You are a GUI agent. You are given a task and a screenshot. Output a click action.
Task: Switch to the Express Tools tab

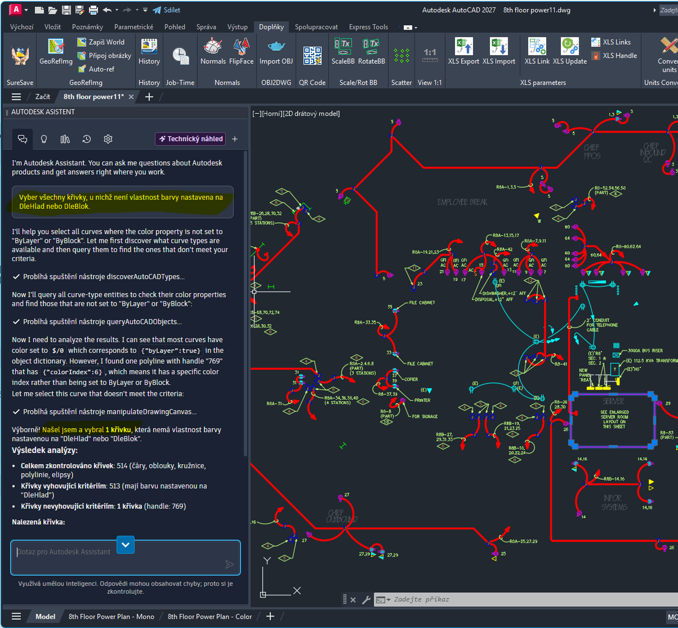[368, 27]
